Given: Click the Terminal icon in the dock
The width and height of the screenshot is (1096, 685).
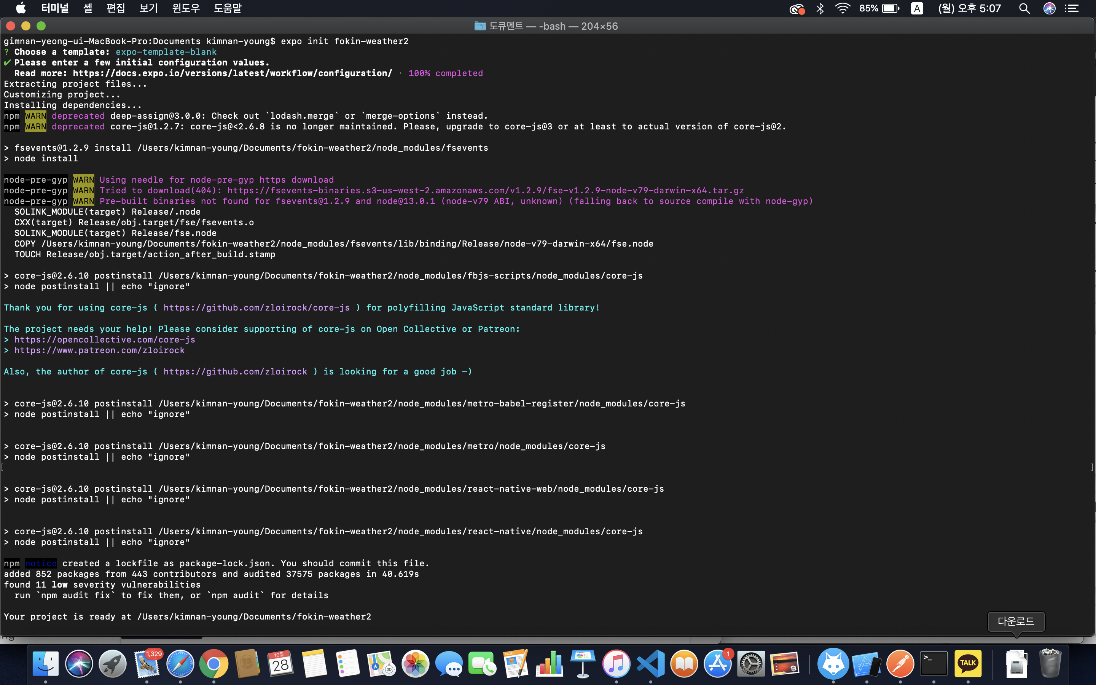Looking at the screenshot, I should [934, 664].
